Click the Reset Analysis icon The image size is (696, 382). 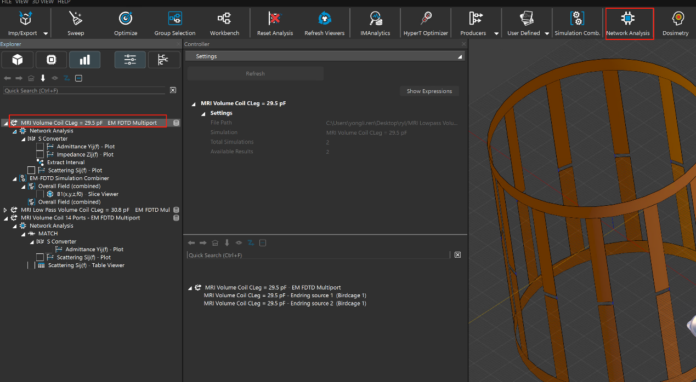click(x=275, y=19)
